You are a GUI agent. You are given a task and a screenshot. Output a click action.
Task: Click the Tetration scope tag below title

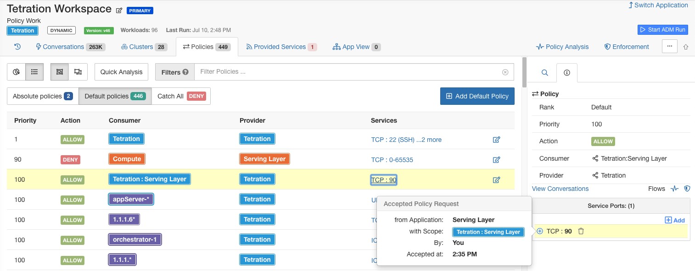23,31
